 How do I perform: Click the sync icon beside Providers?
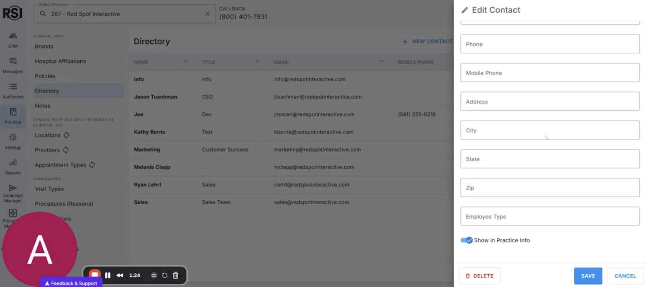coord(66,150)
